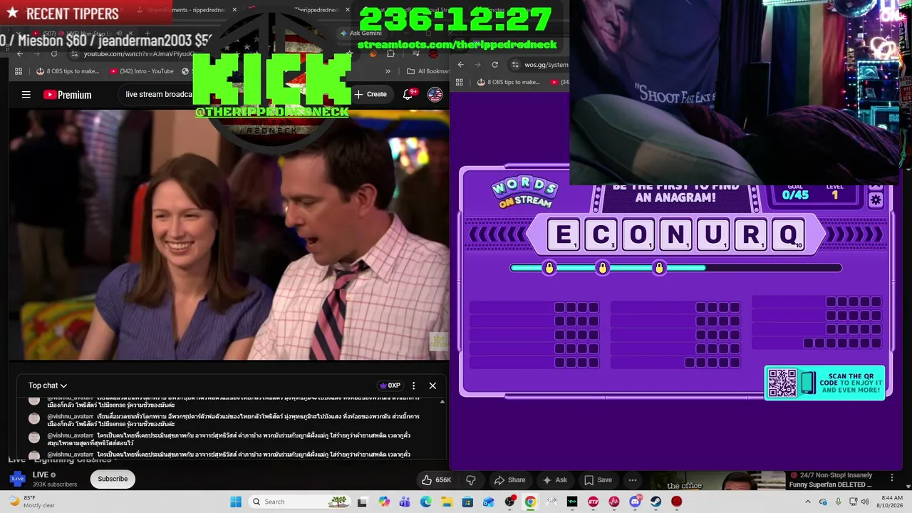The height and width of the screenshot is (513, 912).
Task: Open the LIVE channel avatar
Action: [x=18, y=479]
